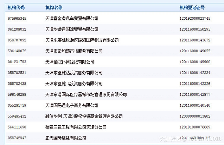Select registration number 120116000149900
Screen dimensions: 224x145
[x=195, y=62]
